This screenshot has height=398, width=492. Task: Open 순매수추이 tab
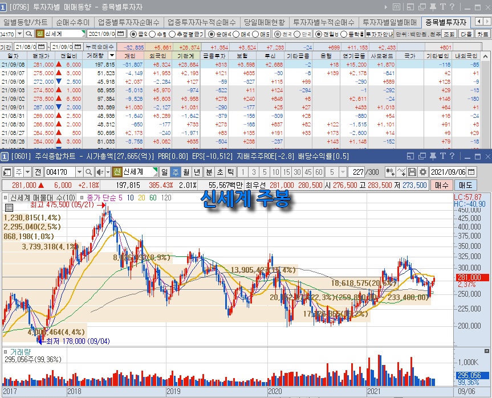(x=73, y=22)
